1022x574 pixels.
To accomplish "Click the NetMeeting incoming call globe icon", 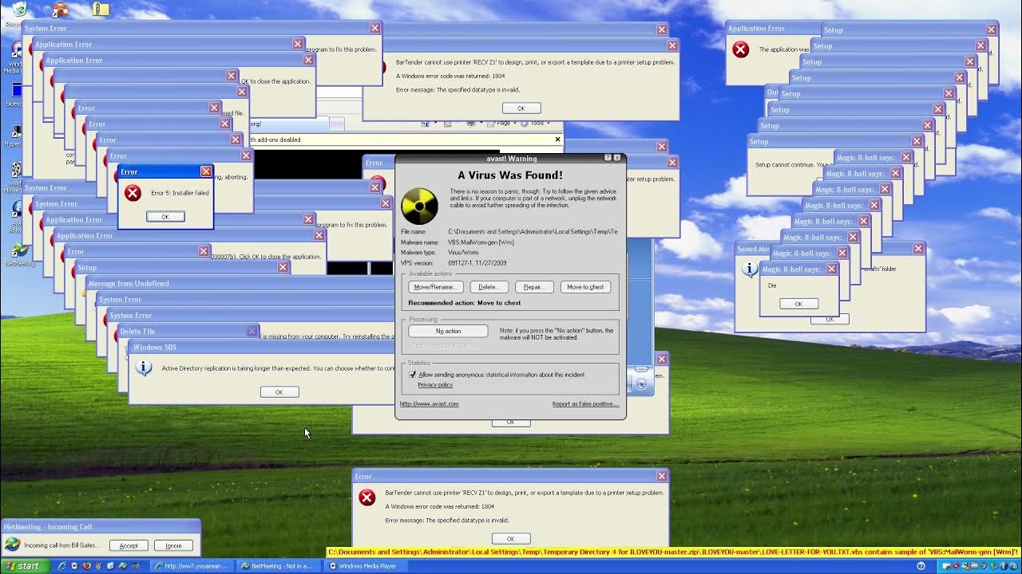I will tap(12, 545).
